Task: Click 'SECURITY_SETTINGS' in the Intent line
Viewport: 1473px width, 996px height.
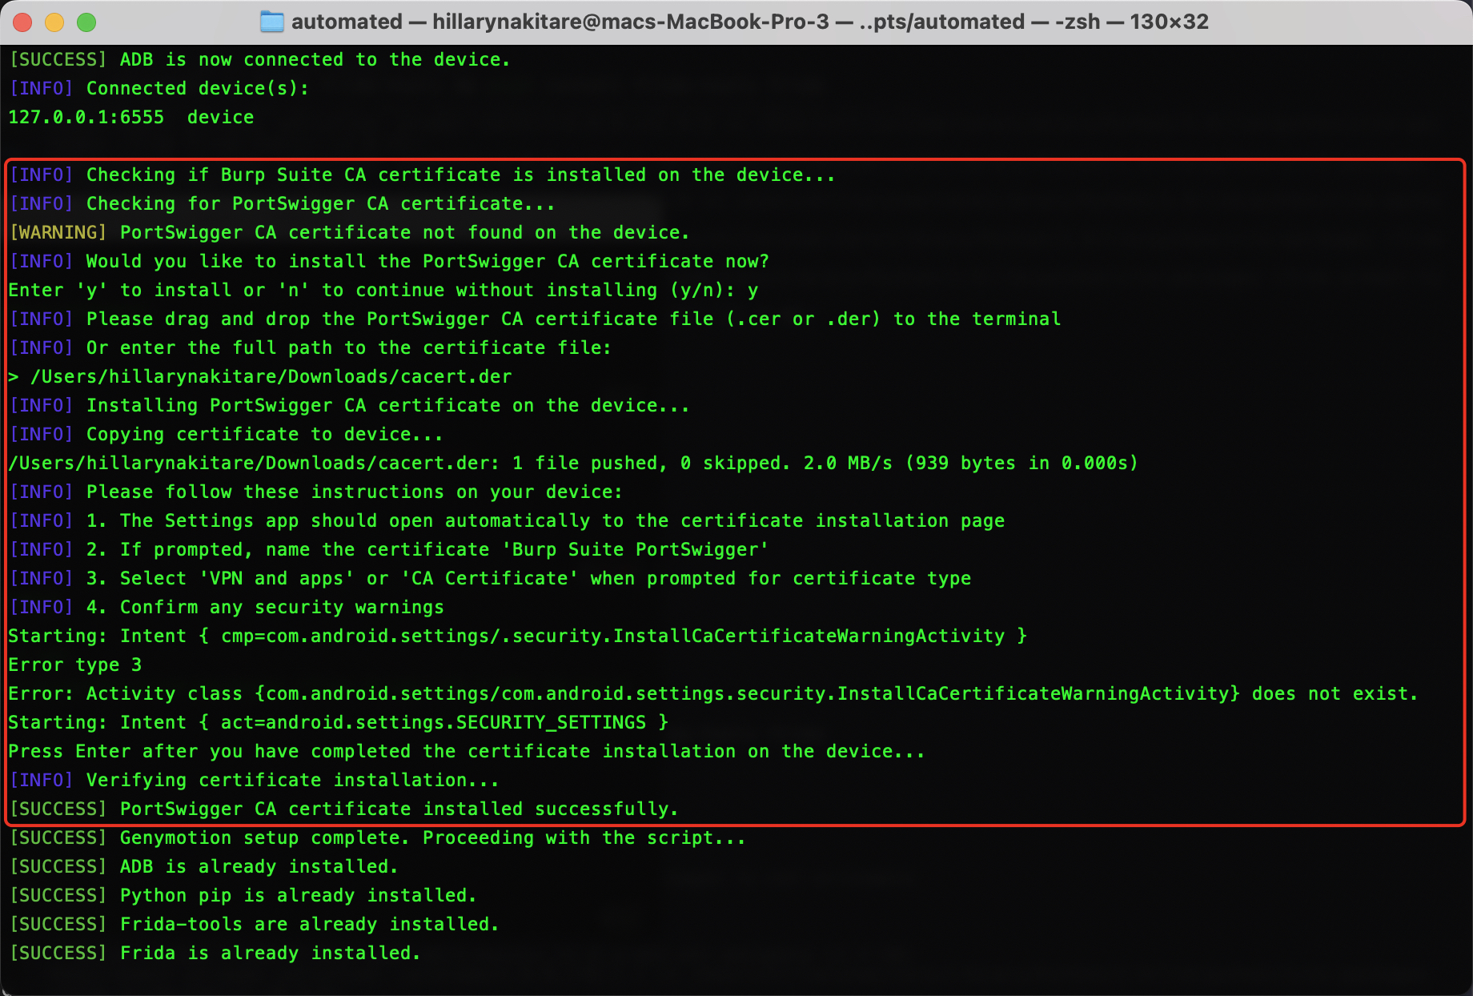Action: coord(551,722)
